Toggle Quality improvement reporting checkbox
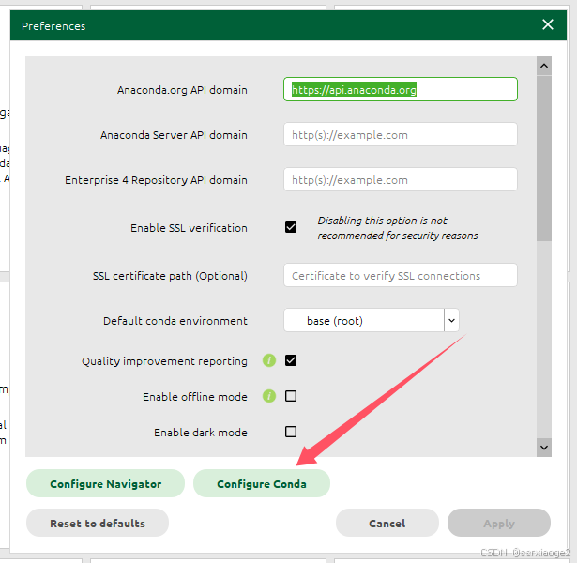 pos(291,360)
